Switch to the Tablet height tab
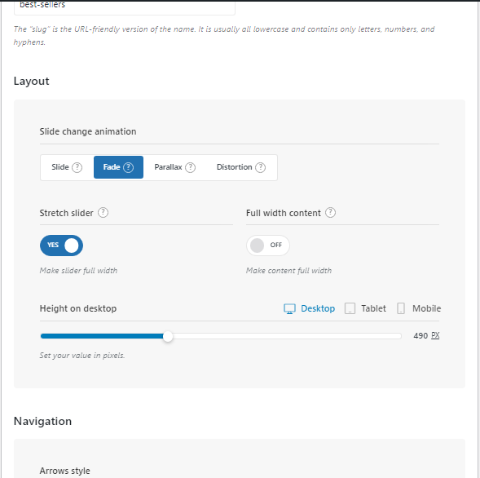 point(373,308)
